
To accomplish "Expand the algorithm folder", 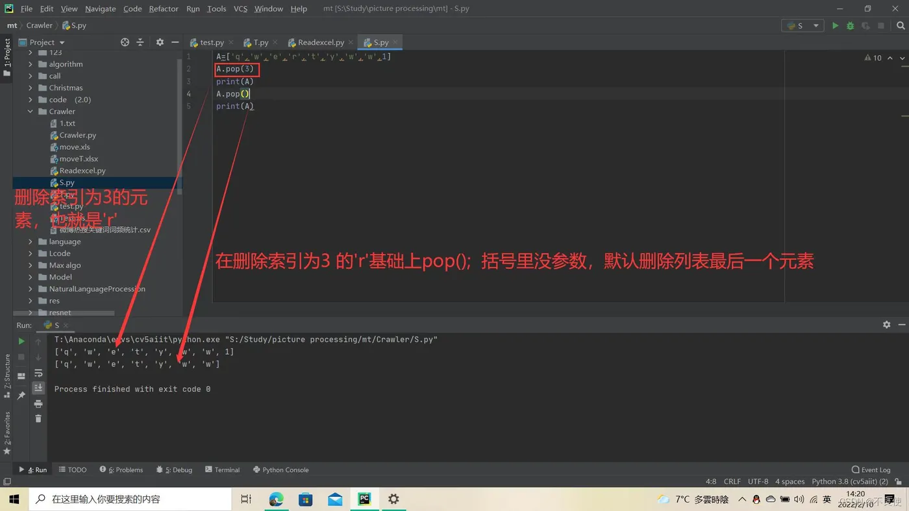I will pyautogui.click(x=31, y=64).
